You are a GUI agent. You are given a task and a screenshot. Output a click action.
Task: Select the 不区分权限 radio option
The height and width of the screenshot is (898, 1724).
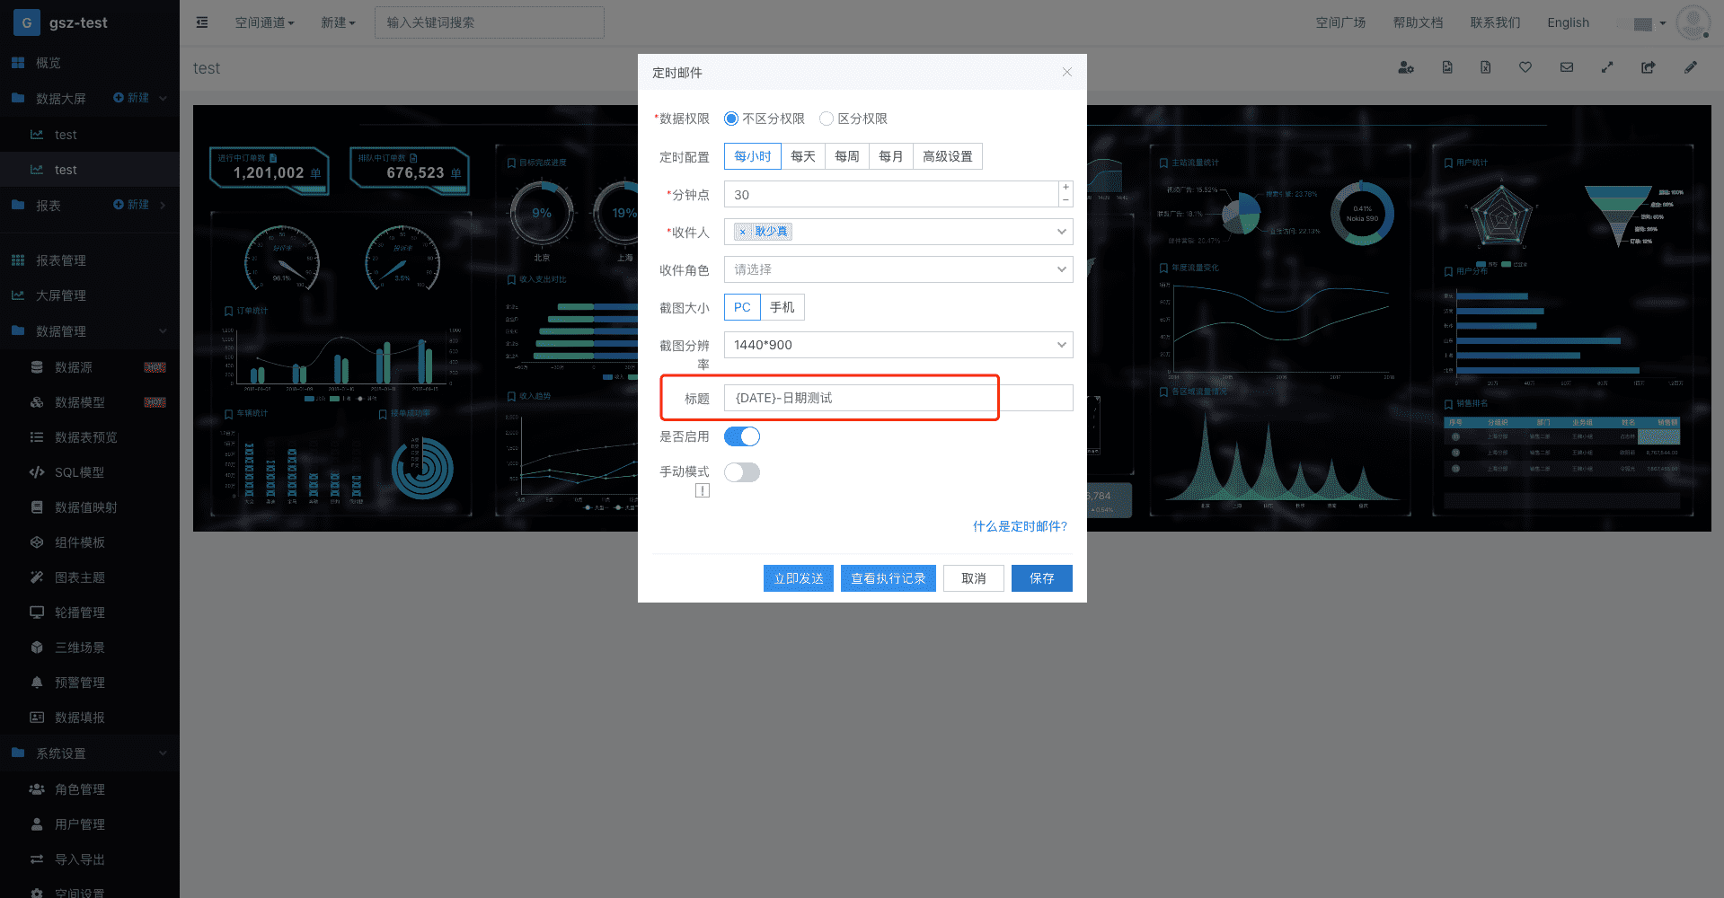pyautogui.click(x=731, y=119)
